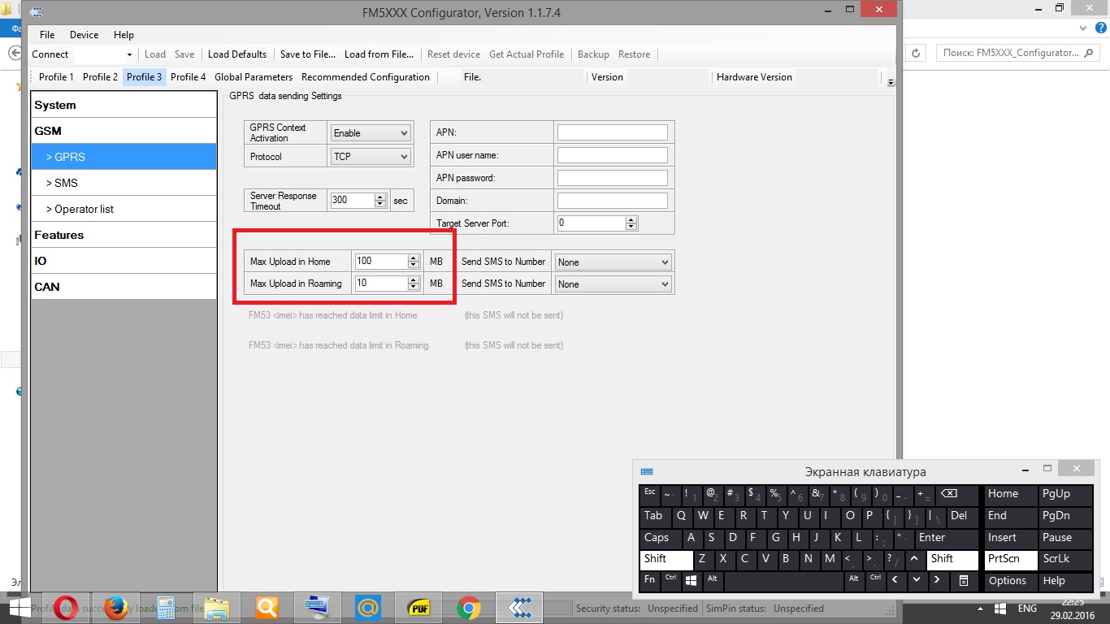Image resolution: width=1110 pixels, height=624 pixels.
Task: Open Send SMS to Number dropdown for Home
Action: click(614, 262)
